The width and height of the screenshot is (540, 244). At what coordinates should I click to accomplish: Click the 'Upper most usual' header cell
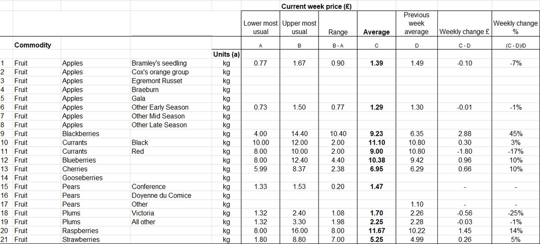(299, 27)
